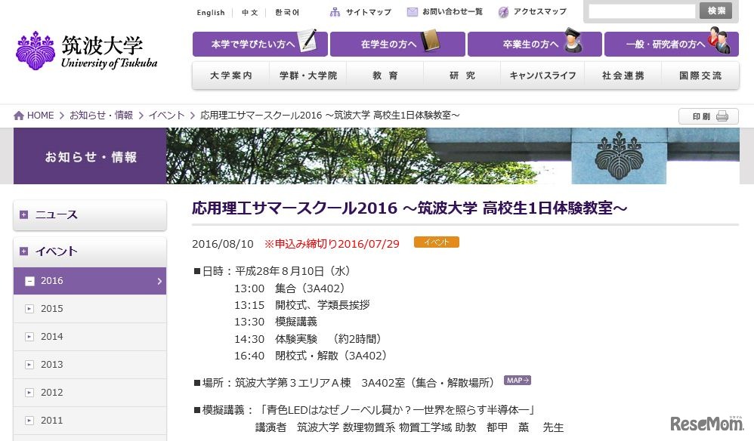Expand the イベント plus icon in sidebar
This screenshot has height=441, width=754.
pos(23,251)
